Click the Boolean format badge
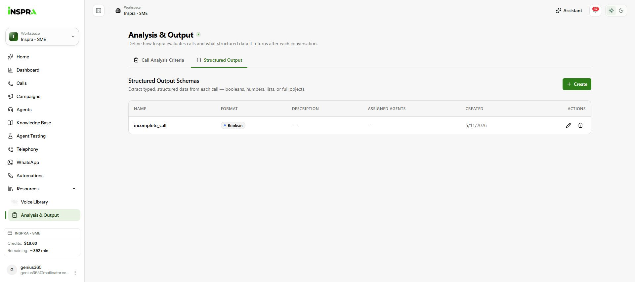The width and height of the screenshot is (635, 282). [233, 125]
